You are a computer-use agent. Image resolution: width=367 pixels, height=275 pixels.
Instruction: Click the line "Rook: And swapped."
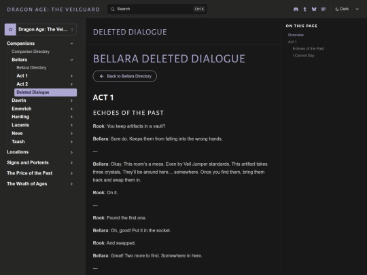[x=114, y=243]
